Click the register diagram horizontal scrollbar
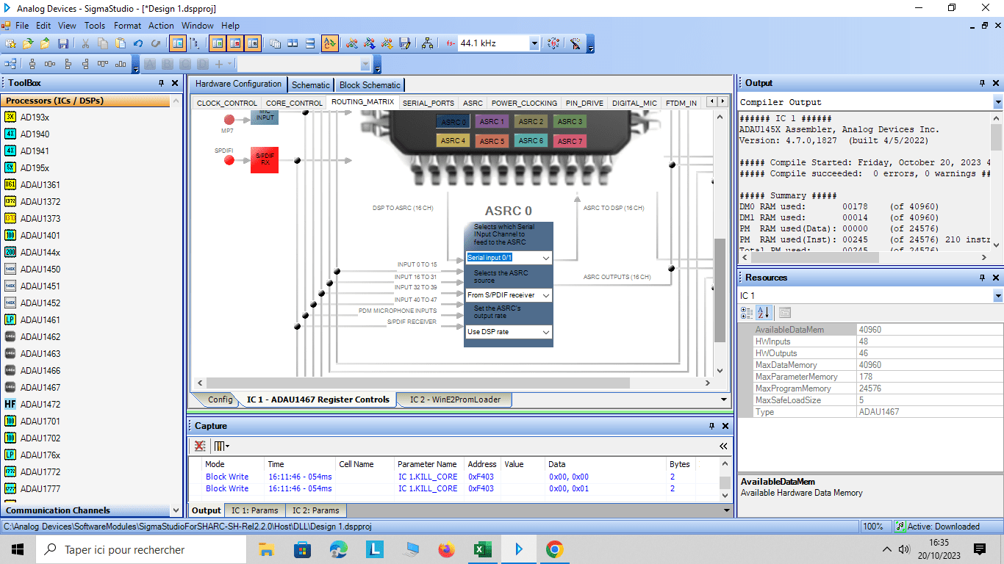The width and height of the screenshot is (1004, 564). (417, 383)
